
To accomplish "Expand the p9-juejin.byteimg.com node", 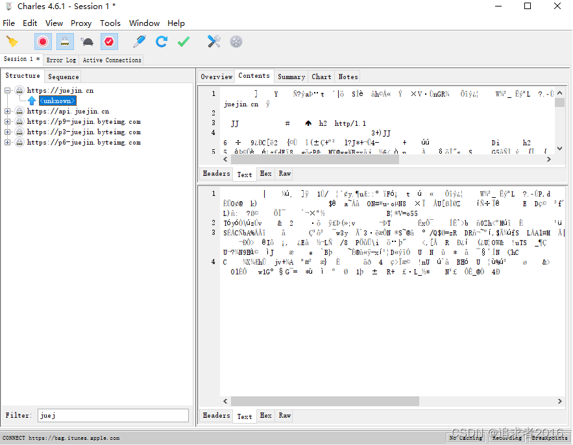I will tap(7, 121).
